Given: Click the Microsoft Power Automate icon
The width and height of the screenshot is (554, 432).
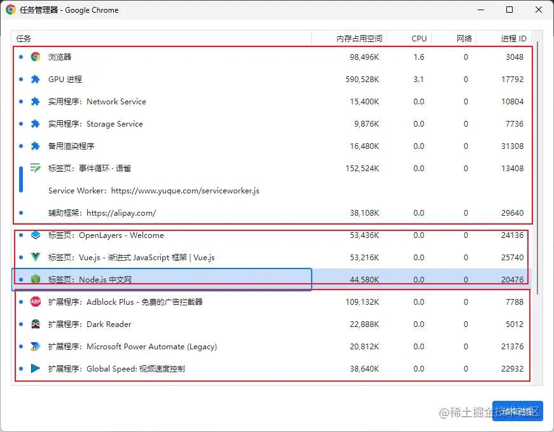Looking at the screenshot, I should pyautogui.click(x=36, y=347).
